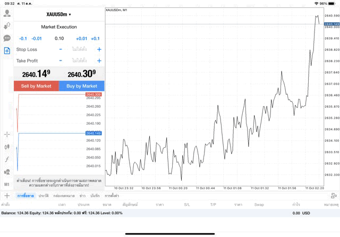The height and width of the screenshot is (237, 340).
Task: Open the indicators function icon
Action: pyautogui.click(x=7, y=159)
